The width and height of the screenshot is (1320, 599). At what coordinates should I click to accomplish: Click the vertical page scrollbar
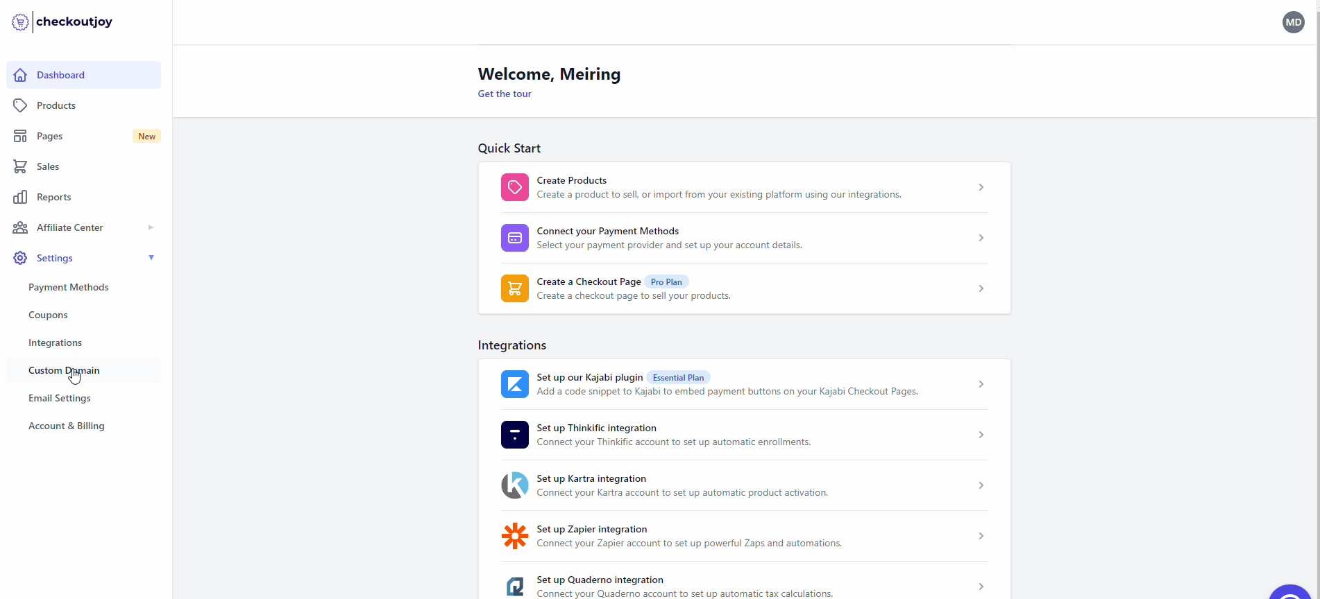(x=1317, y=277)
